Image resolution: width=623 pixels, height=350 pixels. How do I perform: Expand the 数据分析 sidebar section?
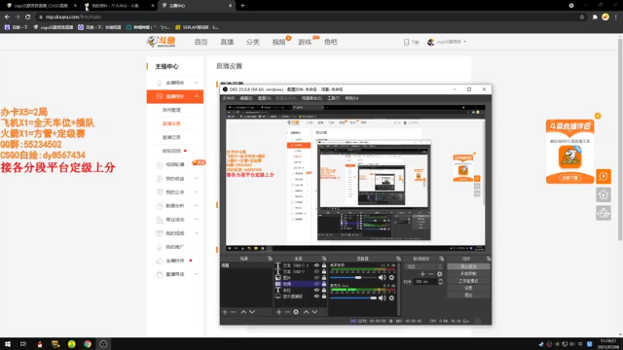[x=197, y=205]
